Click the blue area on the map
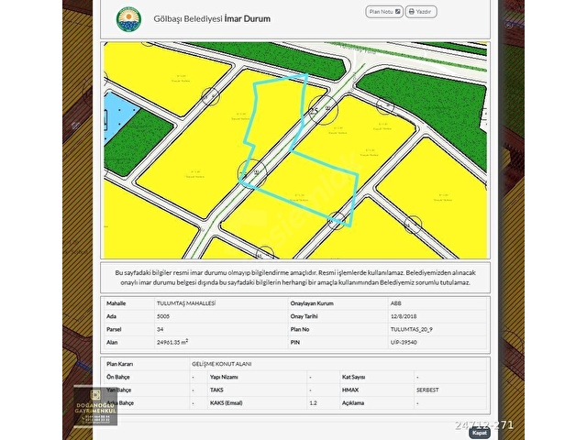Screen dimensions: 587x440 click(x=118, y=116)
